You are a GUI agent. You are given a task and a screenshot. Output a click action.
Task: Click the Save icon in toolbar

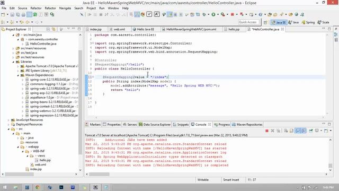click(12, 14)
